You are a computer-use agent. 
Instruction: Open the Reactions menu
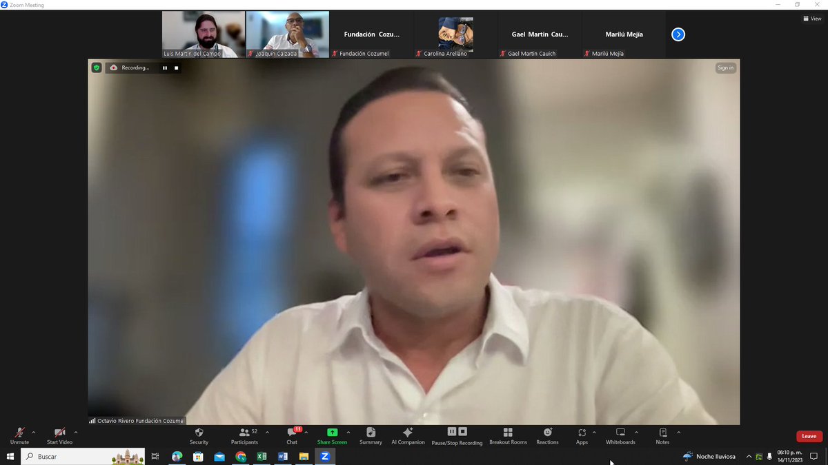pyautogui.click(x=547, y=436)
